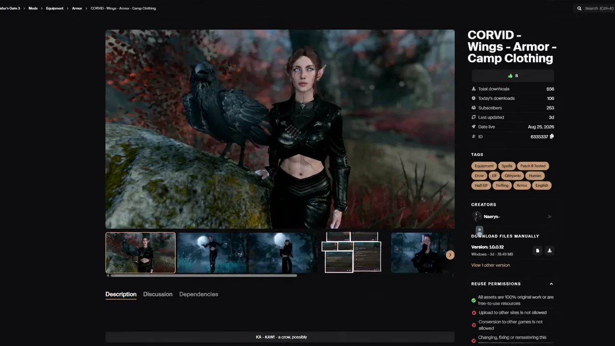Go to Mods breadcrumb
This screenshot has width=615, height=346.
tap(33, 8)
